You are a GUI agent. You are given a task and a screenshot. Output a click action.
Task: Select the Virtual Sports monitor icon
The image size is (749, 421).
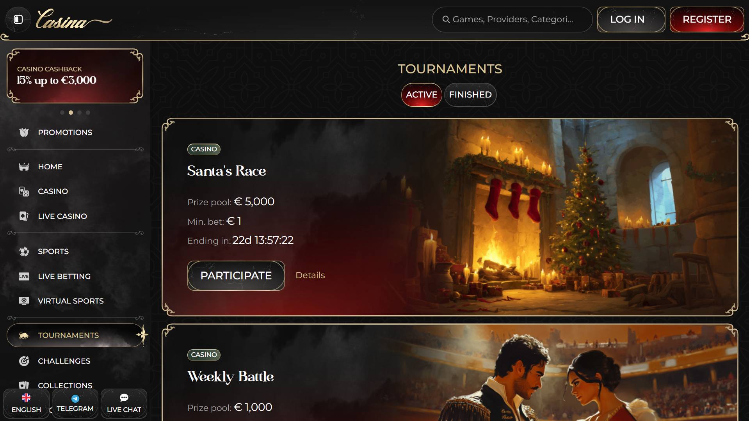coord(24,301)
